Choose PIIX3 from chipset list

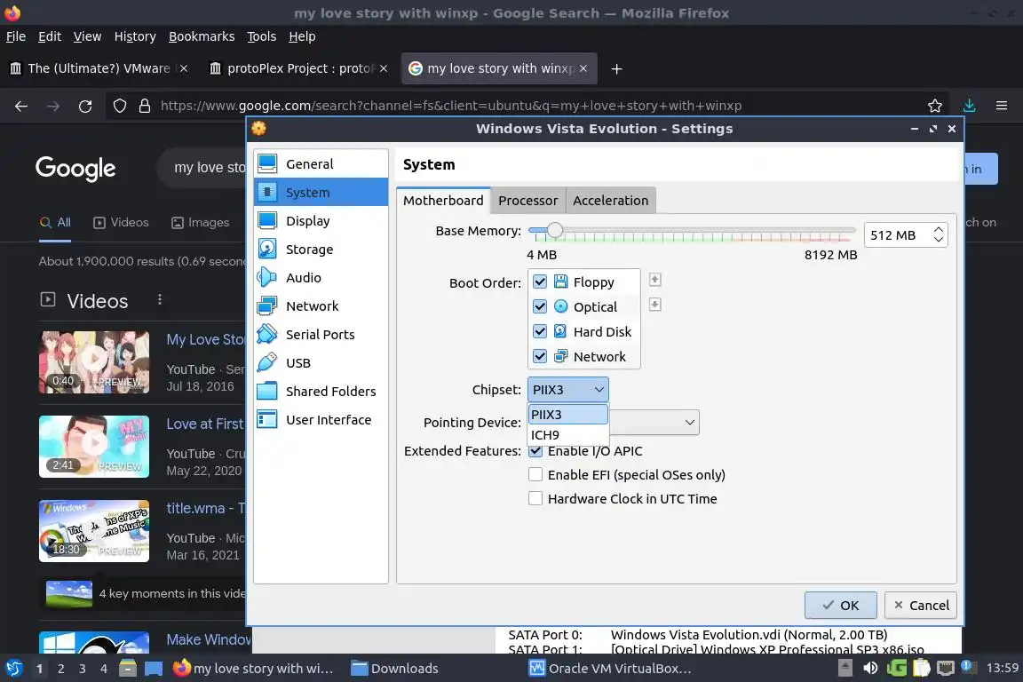coord(567,415)
